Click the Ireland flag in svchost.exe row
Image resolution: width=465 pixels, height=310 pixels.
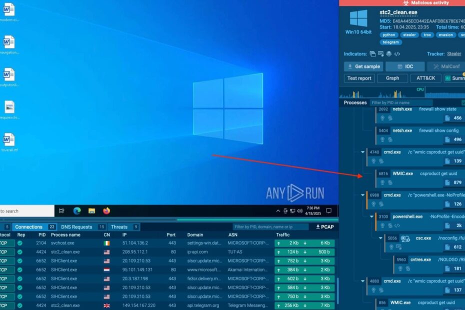[106, 243]
